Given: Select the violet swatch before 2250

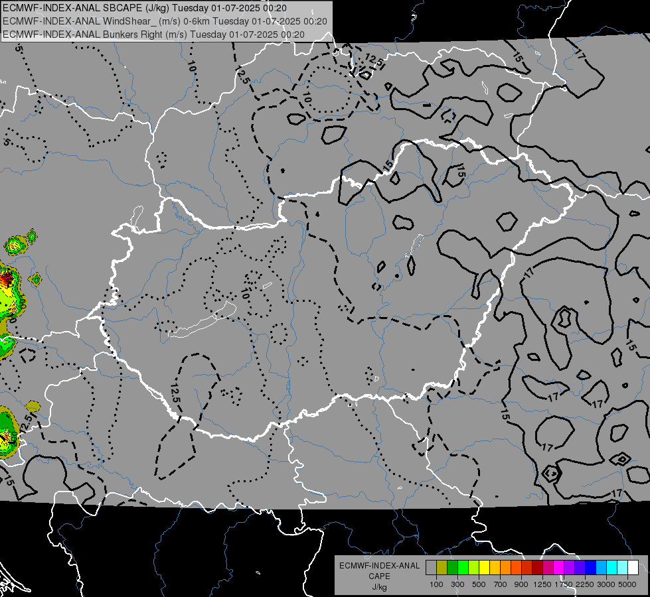Looking at the screenshot, I should (580, 568).
